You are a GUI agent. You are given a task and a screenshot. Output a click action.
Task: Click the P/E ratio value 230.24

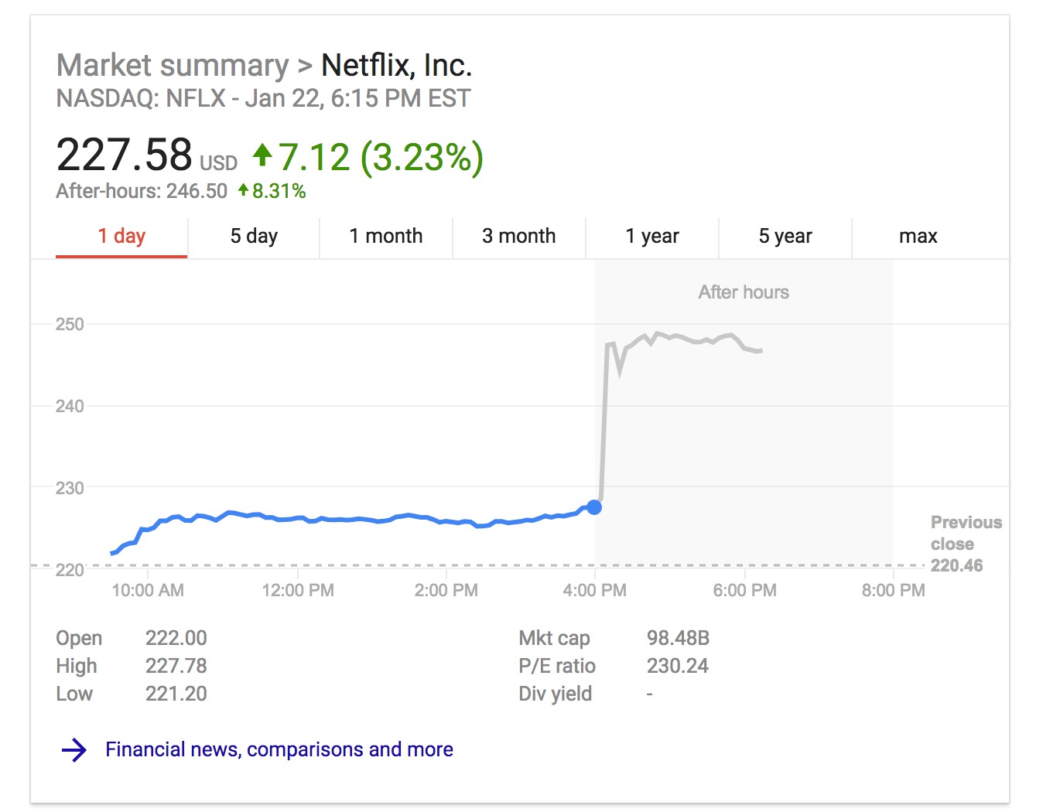[x=678, y=666]
